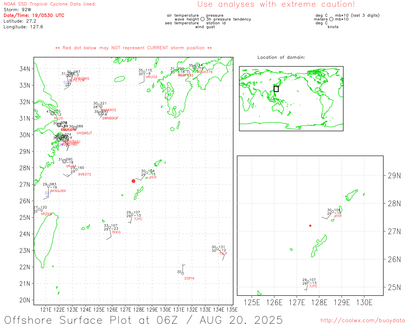Open the coolwx.com/buoydata URL
Image resolution: width=405 pixels, height=324 pixels.
(x=363, y=320)
